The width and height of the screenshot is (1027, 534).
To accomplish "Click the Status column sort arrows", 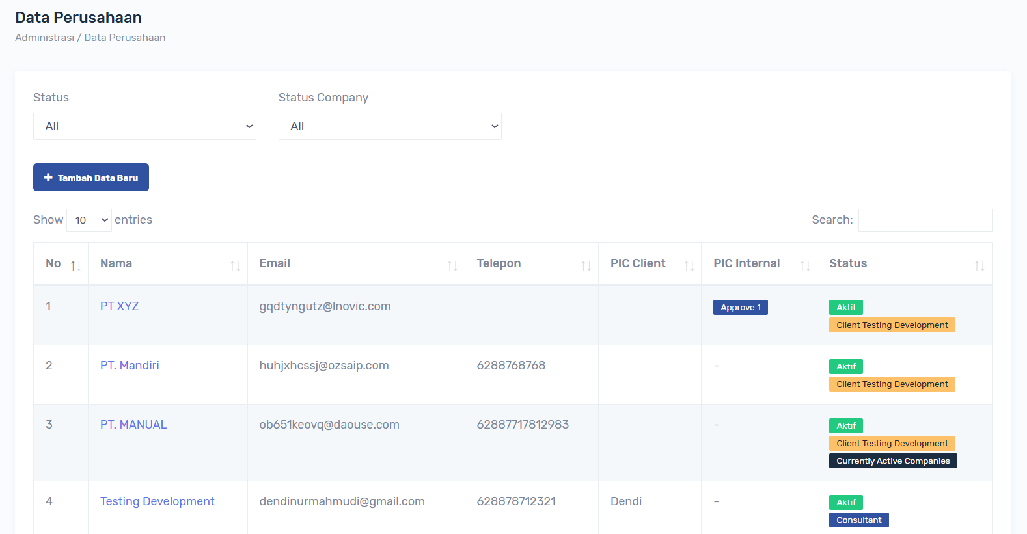I will (979, 265).
